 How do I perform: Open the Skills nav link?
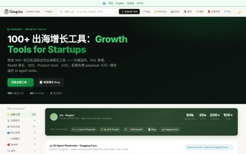tap(175, 12)
